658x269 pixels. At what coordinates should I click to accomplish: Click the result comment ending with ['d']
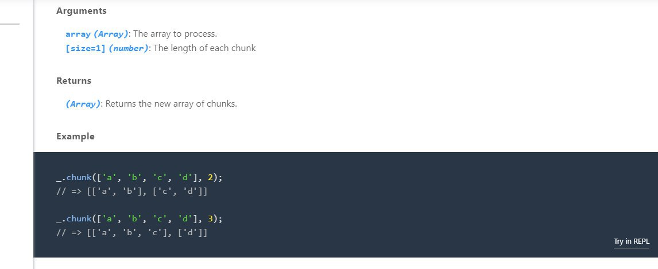[131, 232]
